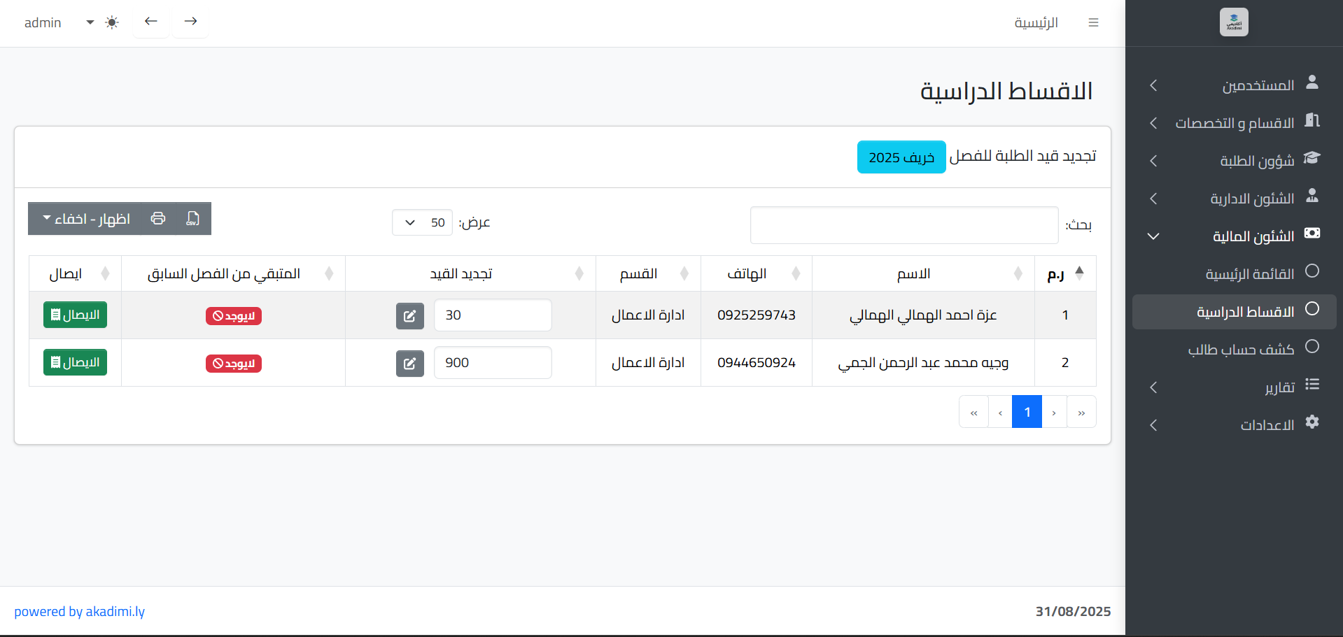
Task: Open the اظهار - اخفاء columns dropdown
Action: [x=86, y=219]
